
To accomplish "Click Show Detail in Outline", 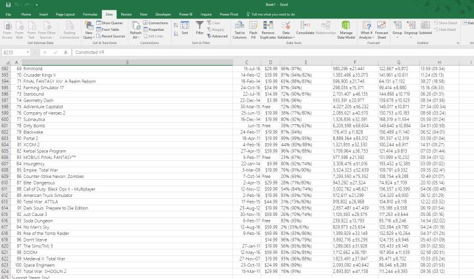I will [446, 23].
